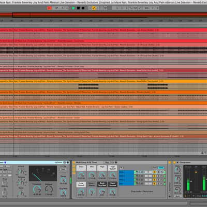The image size is (207, 207).
Task: Adjust the Compressor's Attack knob
Action: (x=178, y=180)
